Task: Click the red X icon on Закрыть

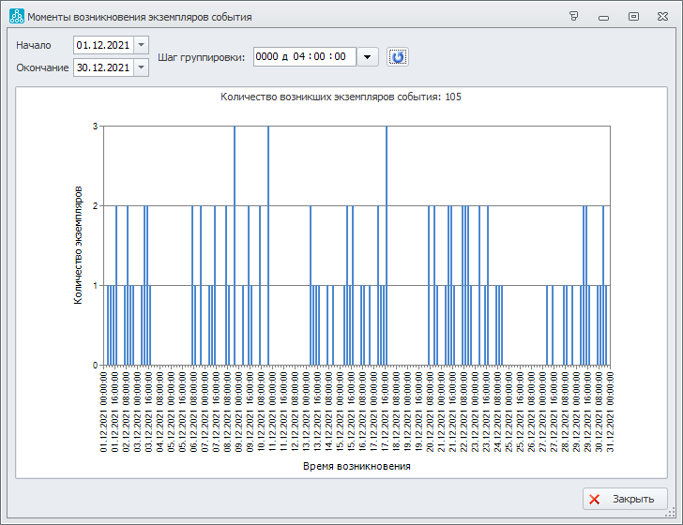Action: click(x=595, y=499)
